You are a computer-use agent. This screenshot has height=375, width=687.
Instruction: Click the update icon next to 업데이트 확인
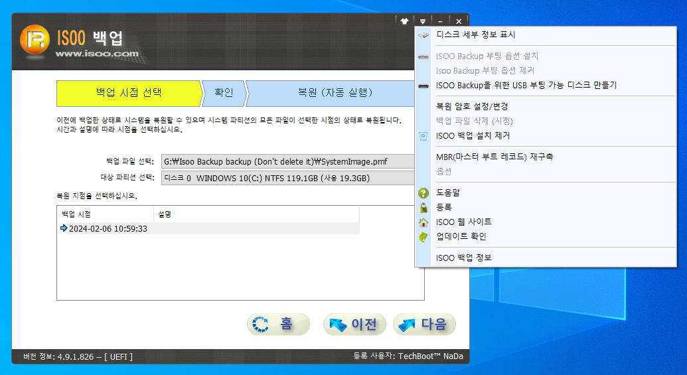tap(423, 237)
